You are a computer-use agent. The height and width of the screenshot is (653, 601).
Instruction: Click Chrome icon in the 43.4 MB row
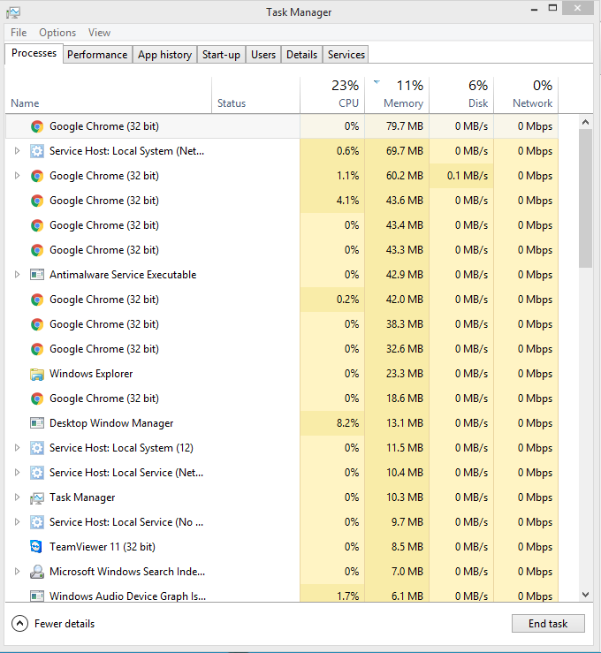[37, 225]
